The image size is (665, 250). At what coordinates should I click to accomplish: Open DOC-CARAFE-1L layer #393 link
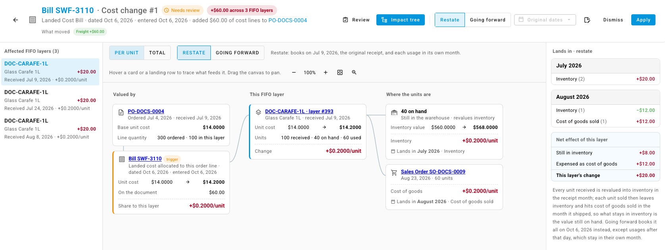[x=299, y=112]
